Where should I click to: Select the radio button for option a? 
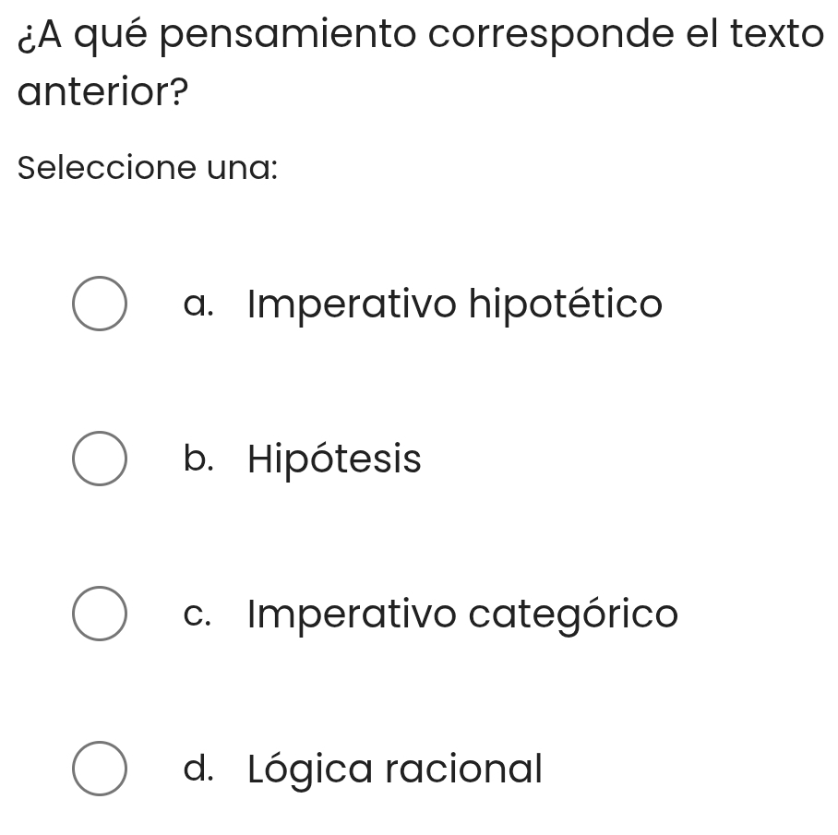coord(100,303)
